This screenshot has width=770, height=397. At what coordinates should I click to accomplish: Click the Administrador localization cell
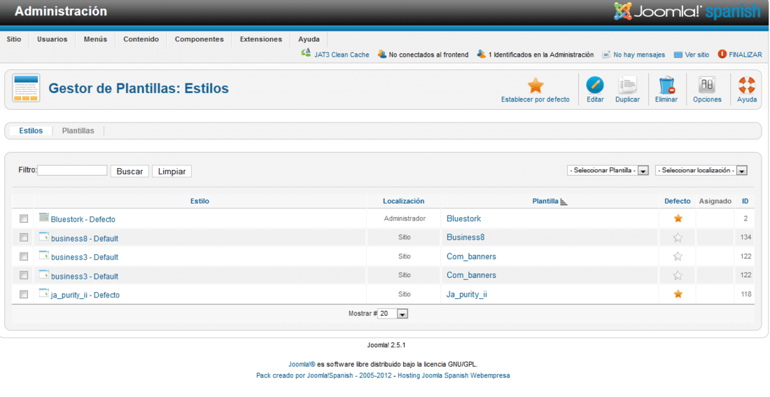[405, 218]
